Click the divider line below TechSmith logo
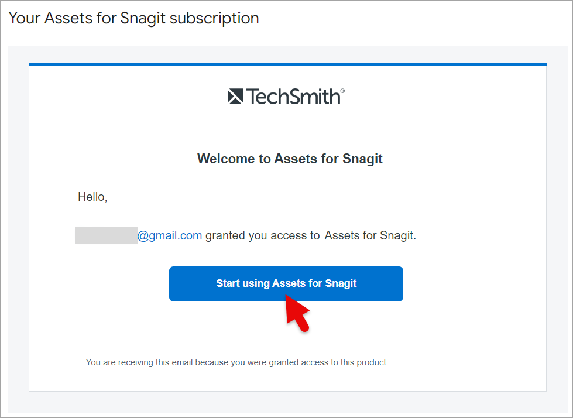This screenshot has height=418, width=573. 286,126
